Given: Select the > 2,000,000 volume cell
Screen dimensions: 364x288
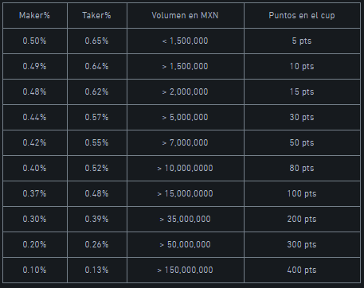Looking at the screenshot, I should (186, 91).
